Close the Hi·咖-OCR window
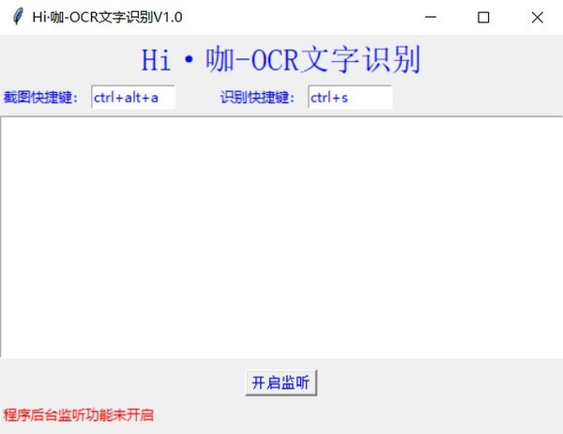563x434 pixels. coord(537,17)
